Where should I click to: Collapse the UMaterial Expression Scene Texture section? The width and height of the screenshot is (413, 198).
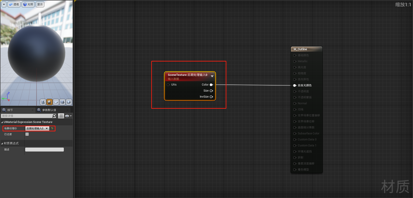click(2, 122)
